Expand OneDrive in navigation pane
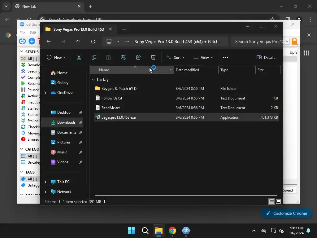Image resolution: width=317 pixels, height=238 pixels. click(x=46, y=93)
